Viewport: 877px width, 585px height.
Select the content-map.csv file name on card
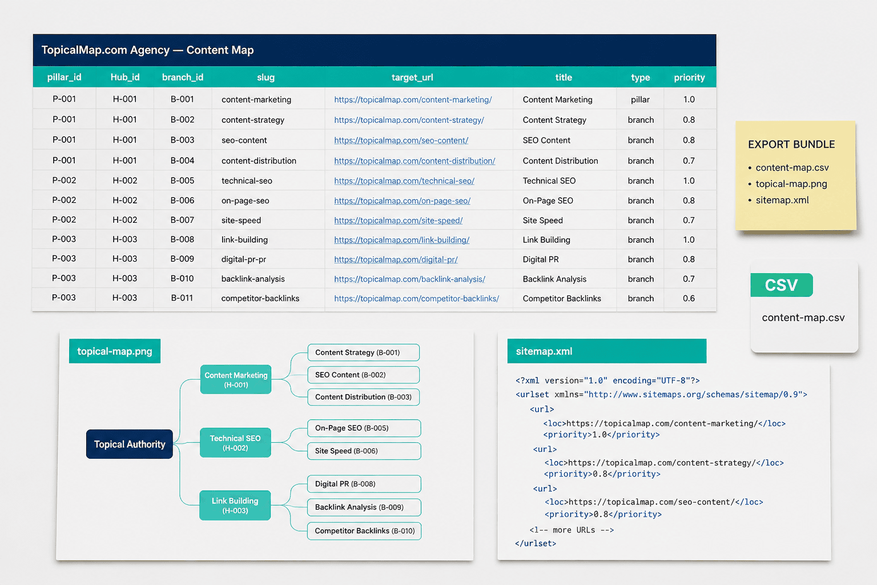point(803,318)
